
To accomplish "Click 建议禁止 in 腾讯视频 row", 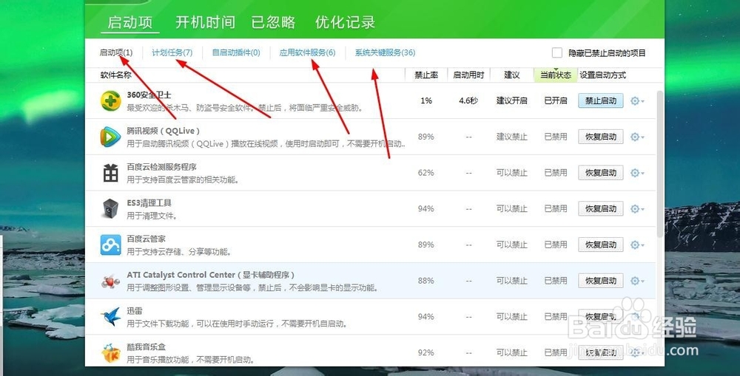I will pyautogui.click(x=511, y=137).
